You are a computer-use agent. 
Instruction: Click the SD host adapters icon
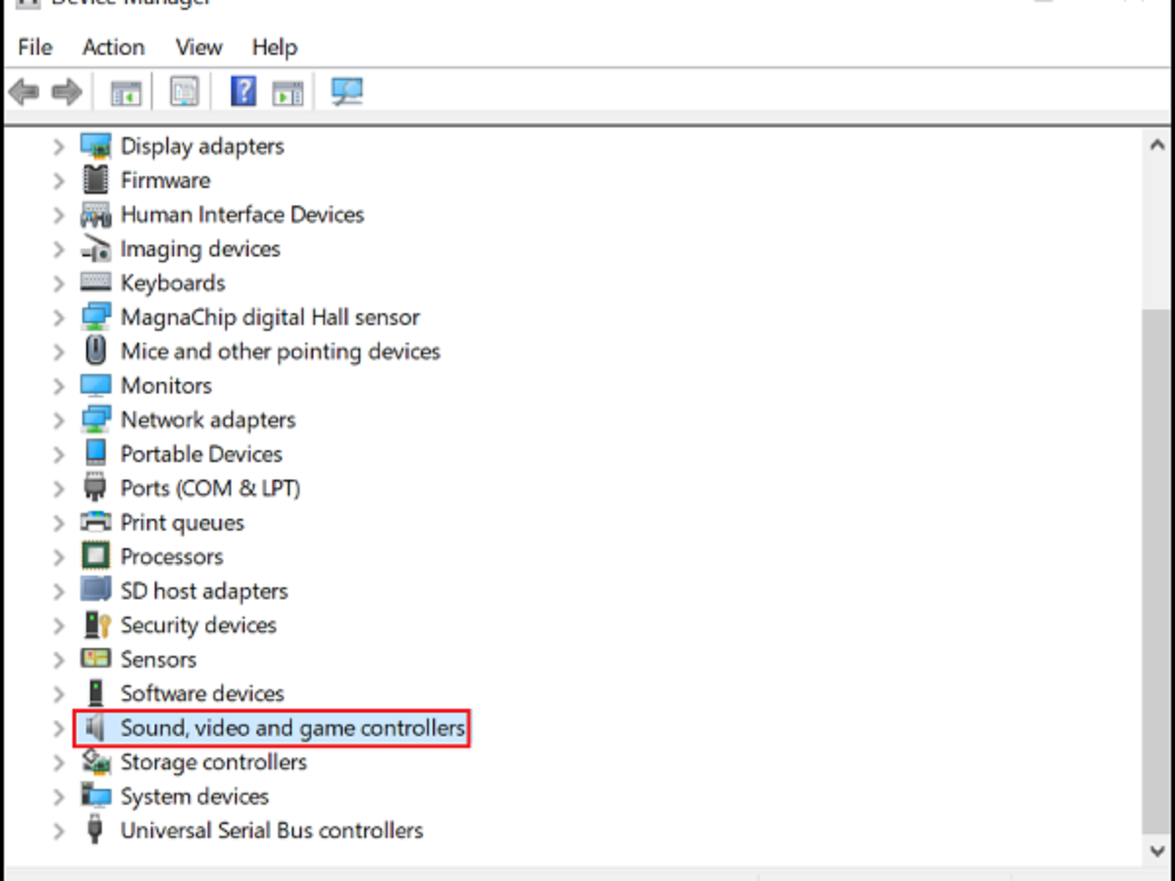pos(96,590)
